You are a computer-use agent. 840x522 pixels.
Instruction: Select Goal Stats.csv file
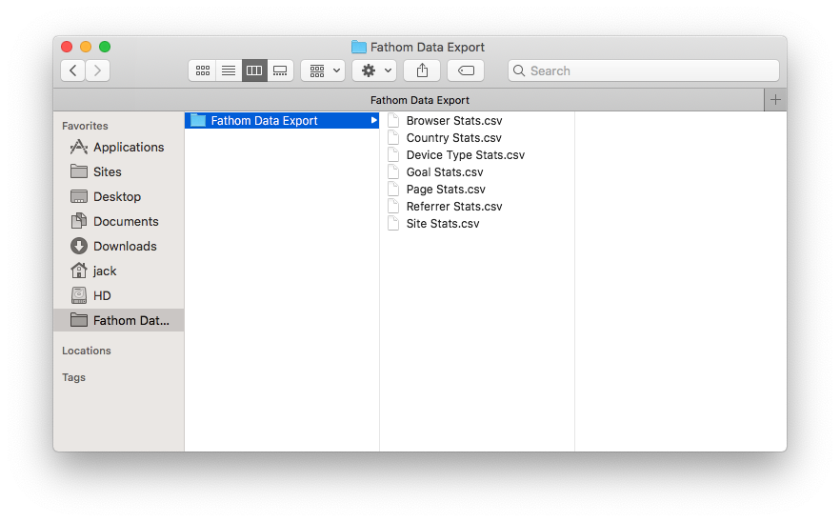point(477,172)
